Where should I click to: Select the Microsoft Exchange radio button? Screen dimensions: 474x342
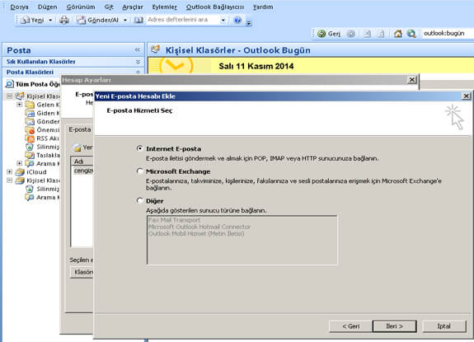pyautogui.click(x=139, y=171)
